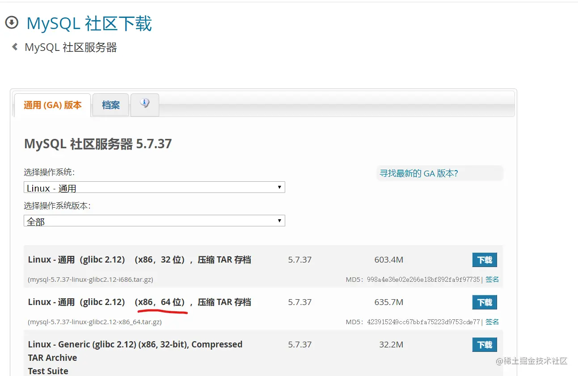Click the download circle icon beside MySQL 社区下载
The width and height of the screenshot is (578, 376).
coord(12,22)
